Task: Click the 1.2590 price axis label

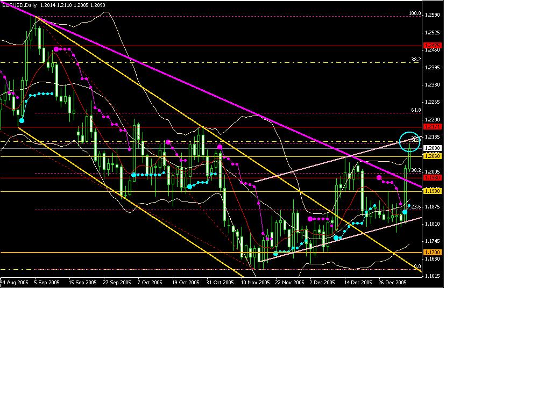Action: (x=433, y=15)
